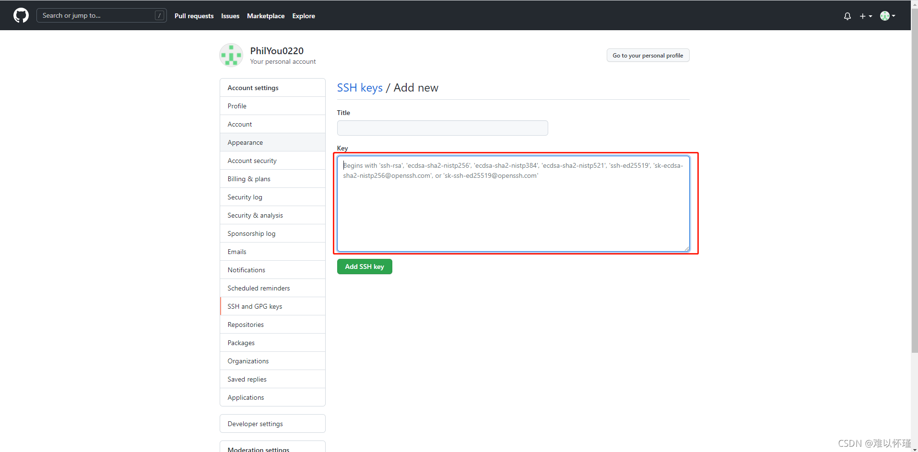Open Security & analysis in sidebar
Screen dimensions: 918x452
click(x=272, y=215)
